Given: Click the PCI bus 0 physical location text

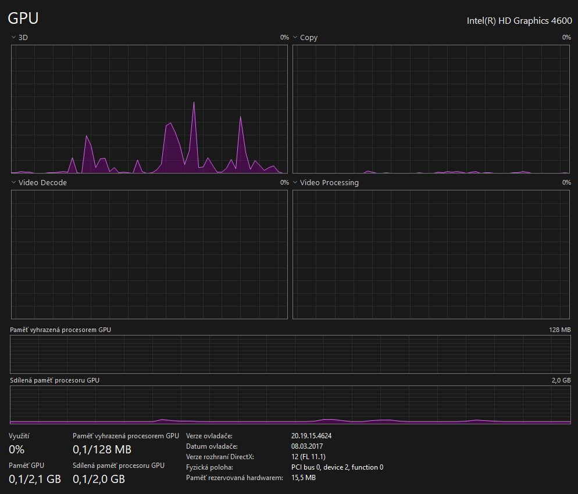Looking at the screenshot, I should (x=337, y=467).
